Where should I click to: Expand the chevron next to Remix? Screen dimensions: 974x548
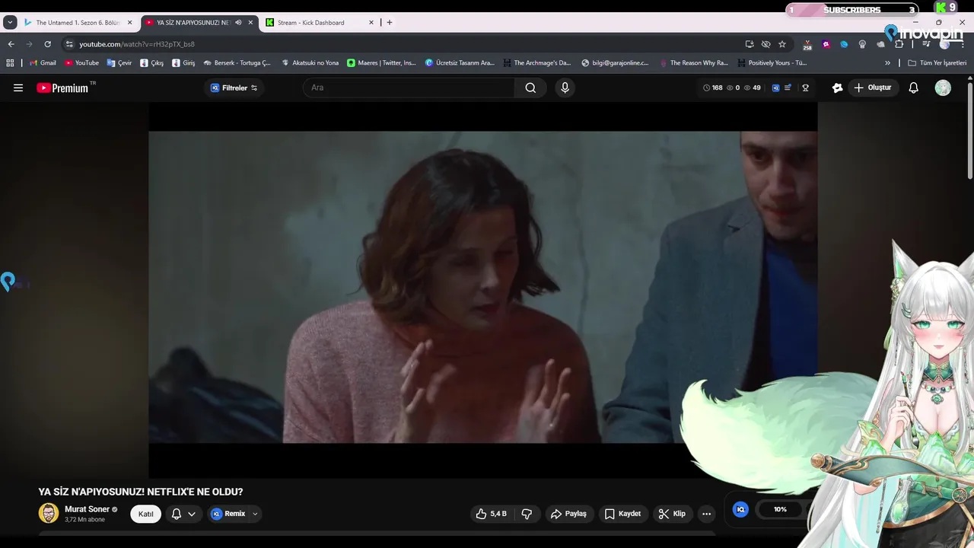pyautogui.click(x=255, y=514)
